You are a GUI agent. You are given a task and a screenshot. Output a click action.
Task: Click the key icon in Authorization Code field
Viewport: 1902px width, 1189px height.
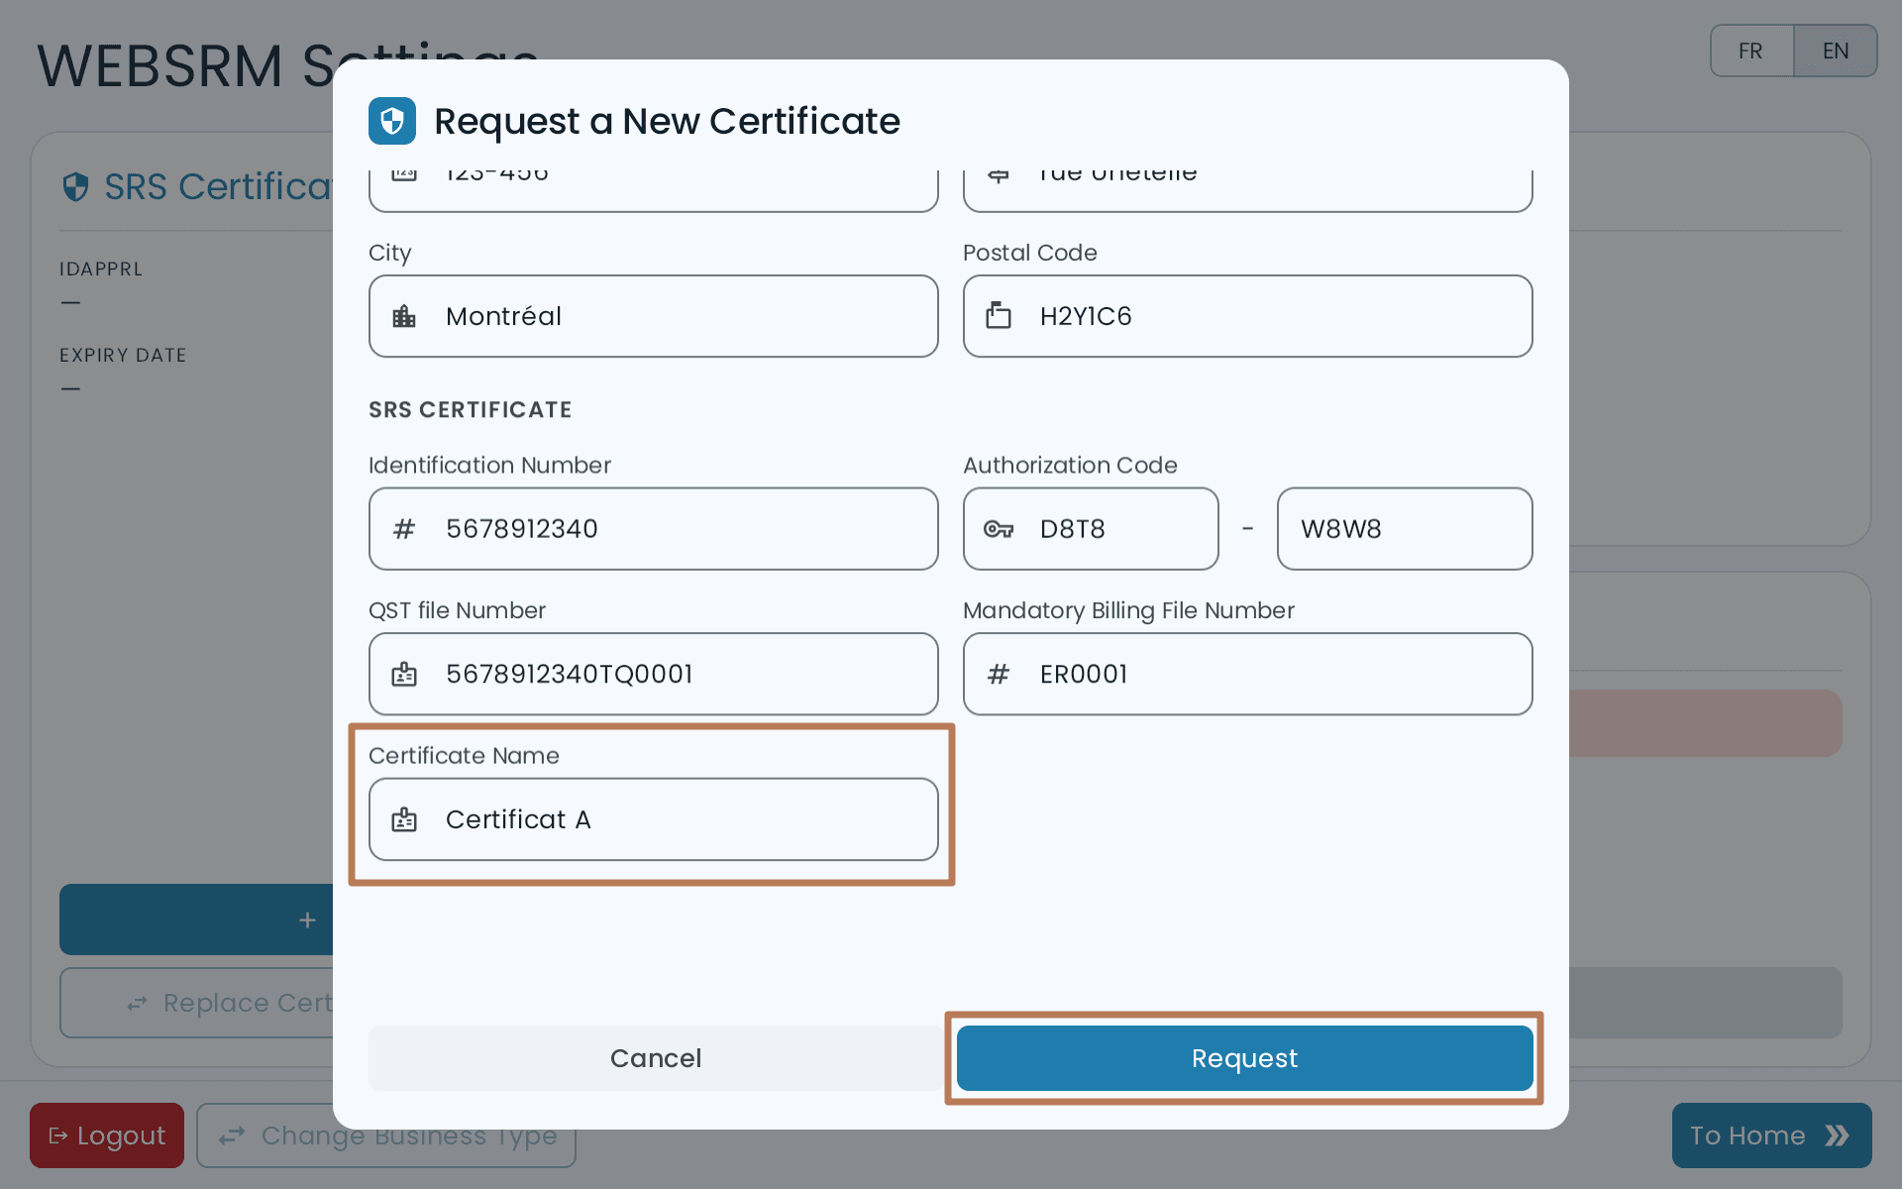pos(999,529)
